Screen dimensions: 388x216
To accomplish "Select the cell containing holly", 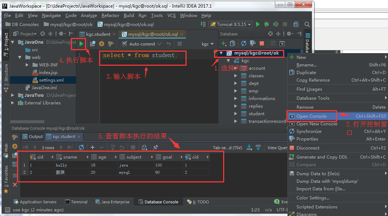I will (x=72, y=165).
